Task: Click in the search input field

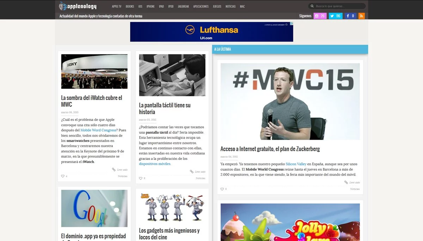Action: tap(339, 6)
